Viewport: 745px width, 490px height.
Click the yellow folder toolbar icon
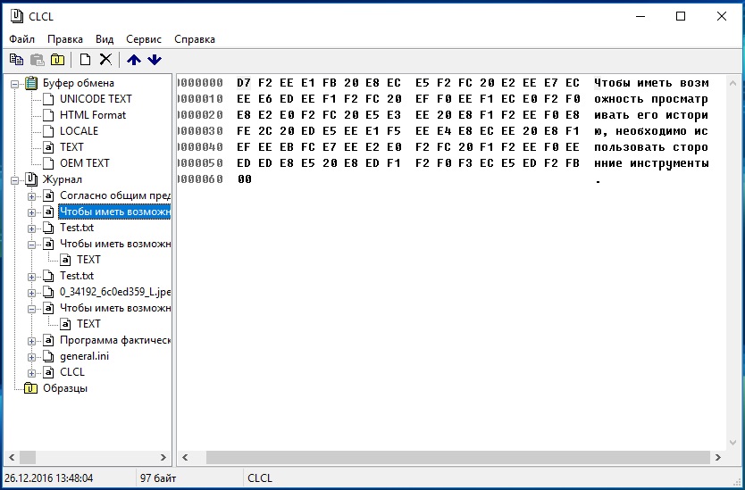coord(58,60)
